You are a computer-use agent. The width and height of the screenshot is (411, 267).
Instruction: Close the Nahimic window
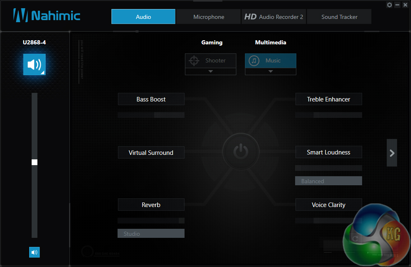coord(405,5)
